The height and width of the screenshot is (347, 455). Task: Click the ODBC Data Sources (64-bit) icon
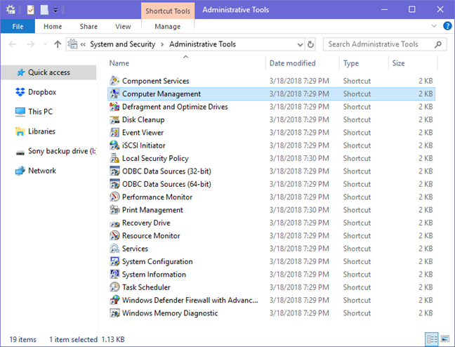(114, 184)
